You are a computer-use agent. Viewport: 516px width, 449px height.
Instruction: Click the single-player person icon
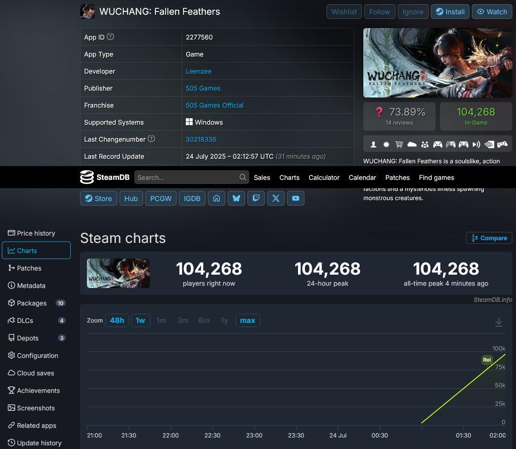[x=373, y=144]
